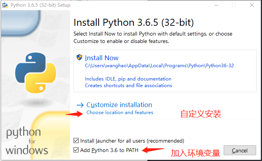262x161 pixels.
Task: Close the Python 3.6.5 Setup window
Action: coord(253,5)
